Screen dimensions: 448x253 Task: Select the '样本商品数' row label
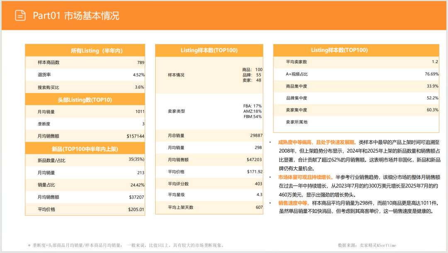click(49, 62)
